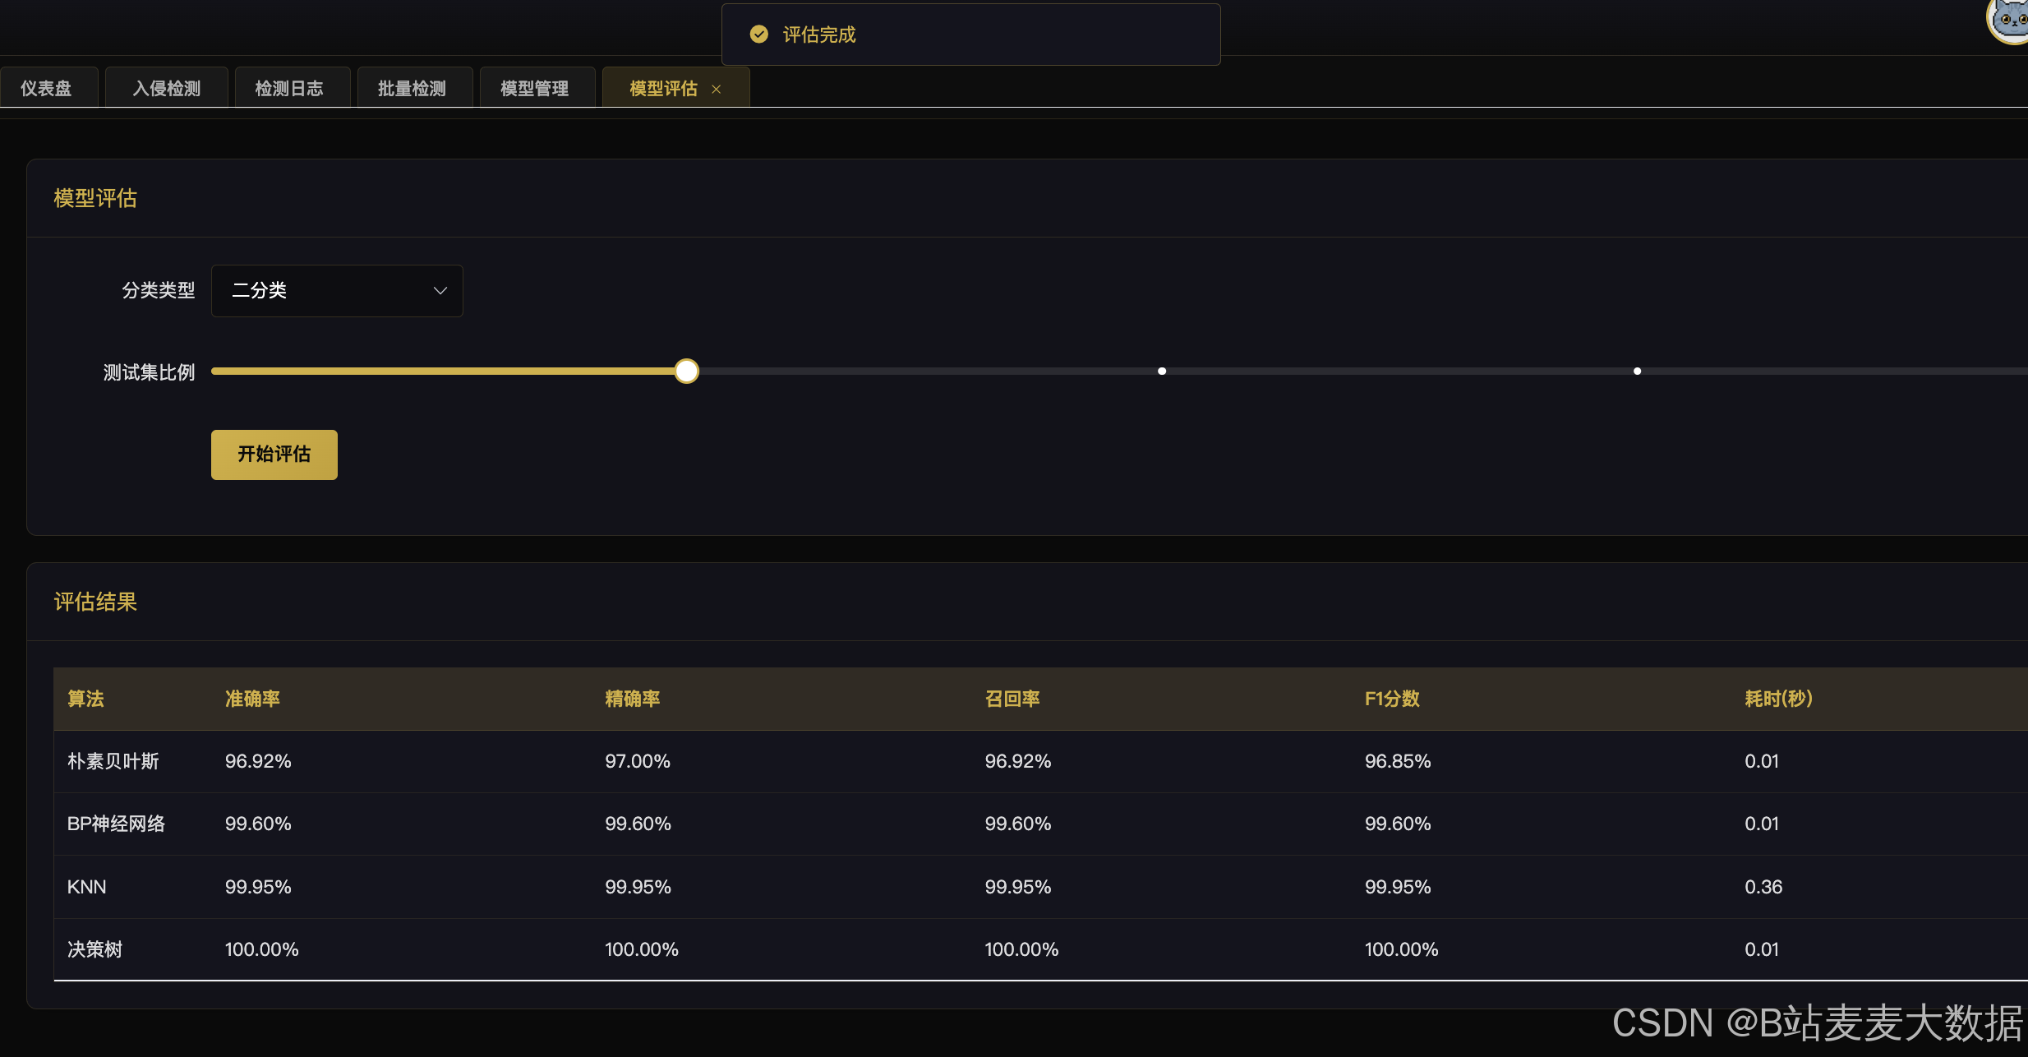Click the third slider stop dot
Viewport: 2028px width, 1057px height.
pos(1637,372)
